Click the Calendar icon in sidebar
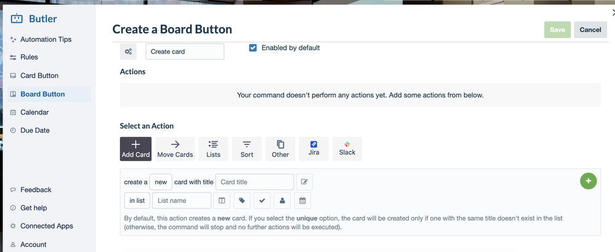The image size is (615, 252). (13, 112)
